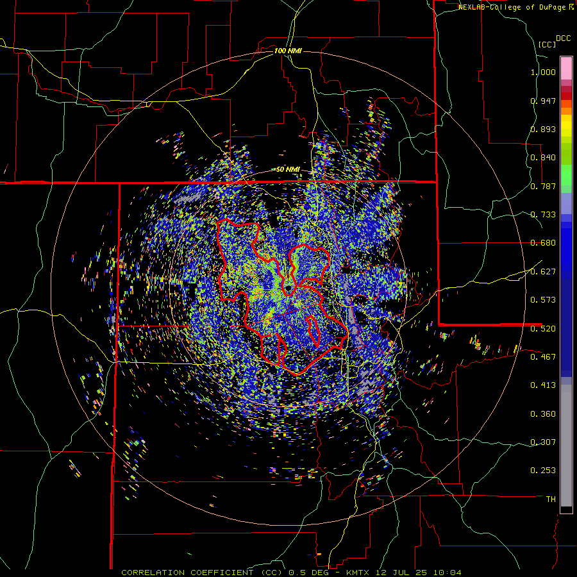Click the radar site at ring center

288,288
